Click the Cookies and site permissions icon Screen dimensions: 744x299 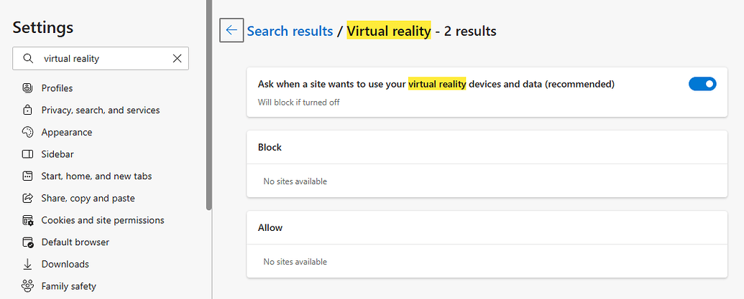[x=28, y=220]
